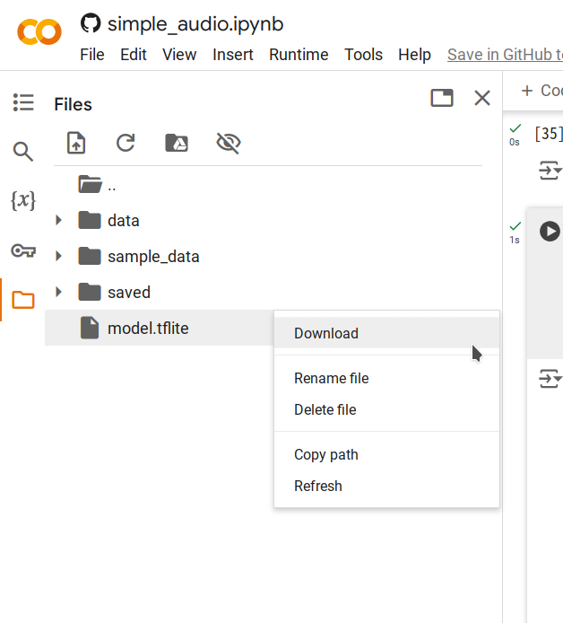Select the Files folder sidebar icon

pos(23,300)
